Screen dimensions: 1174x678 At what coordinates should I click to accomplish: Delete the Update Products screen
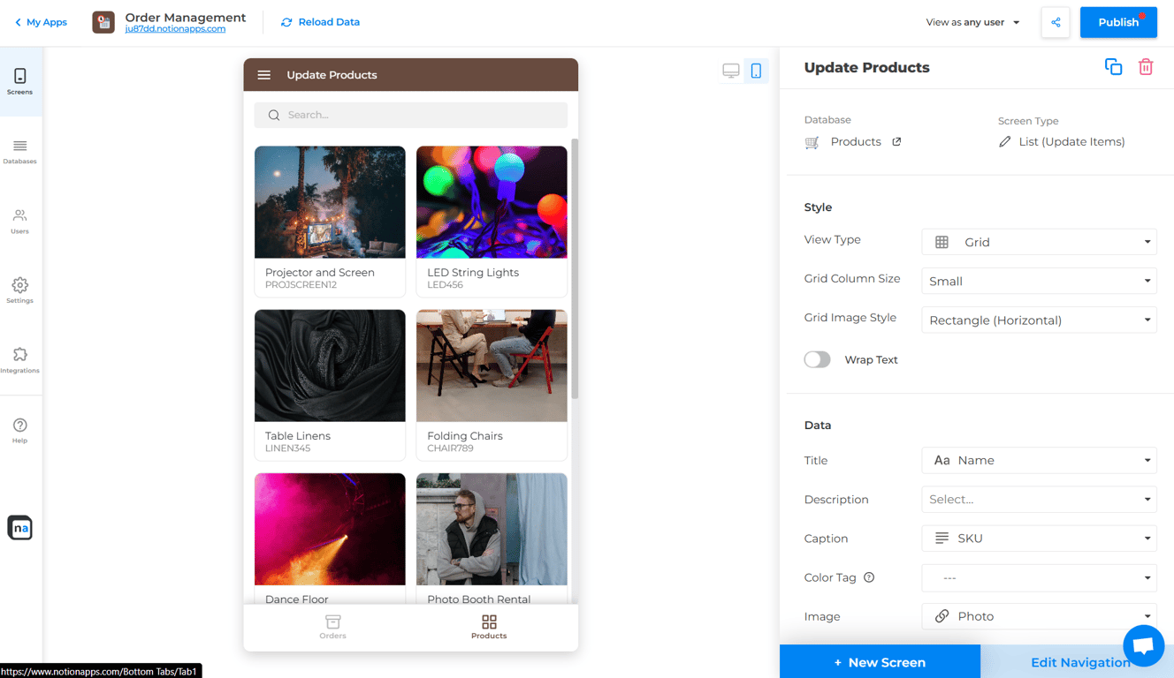[x=1146, y=67]
